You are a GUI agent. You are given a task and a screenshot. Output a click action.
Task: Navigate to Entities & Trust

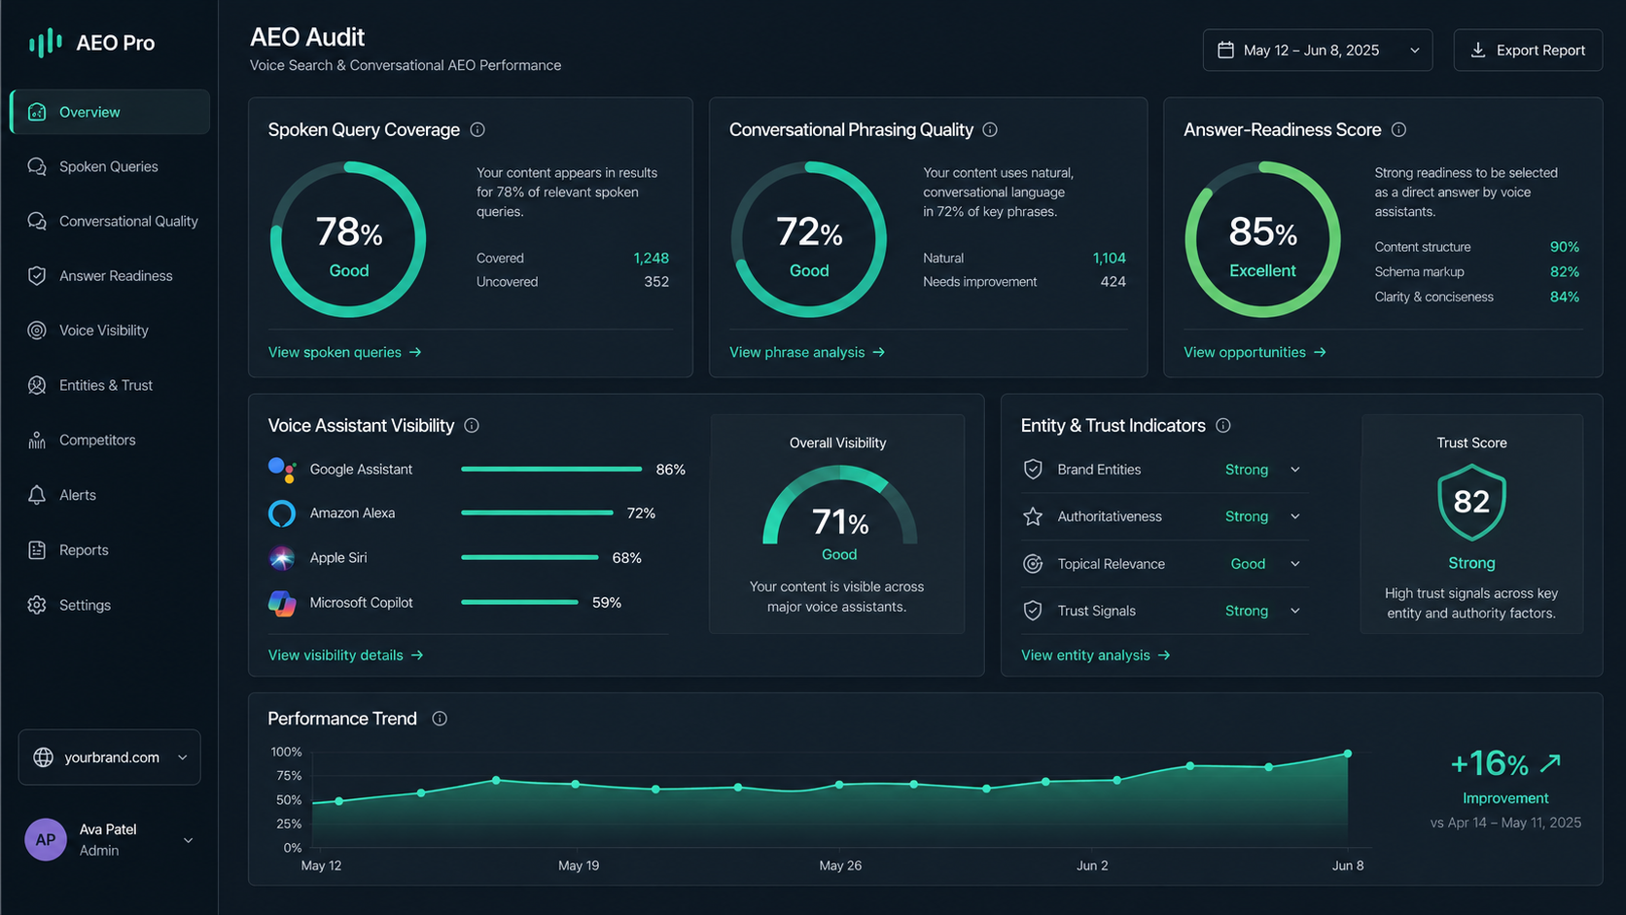[x=110, y=385]
